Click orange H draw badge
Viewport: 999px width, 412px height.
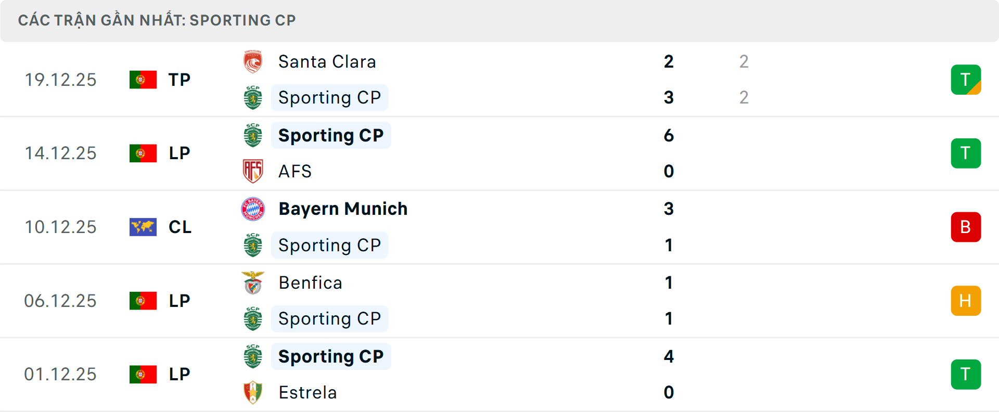click(966, 301)
